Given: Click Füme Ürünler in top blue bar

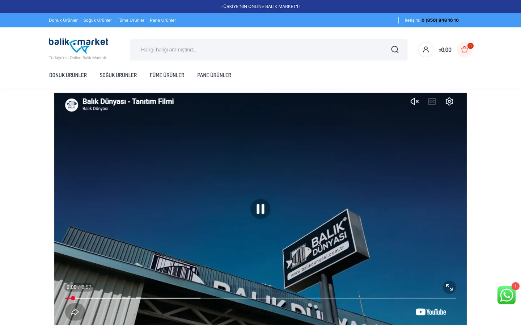Looking at the screenshot, I should [x=131, y=20].
